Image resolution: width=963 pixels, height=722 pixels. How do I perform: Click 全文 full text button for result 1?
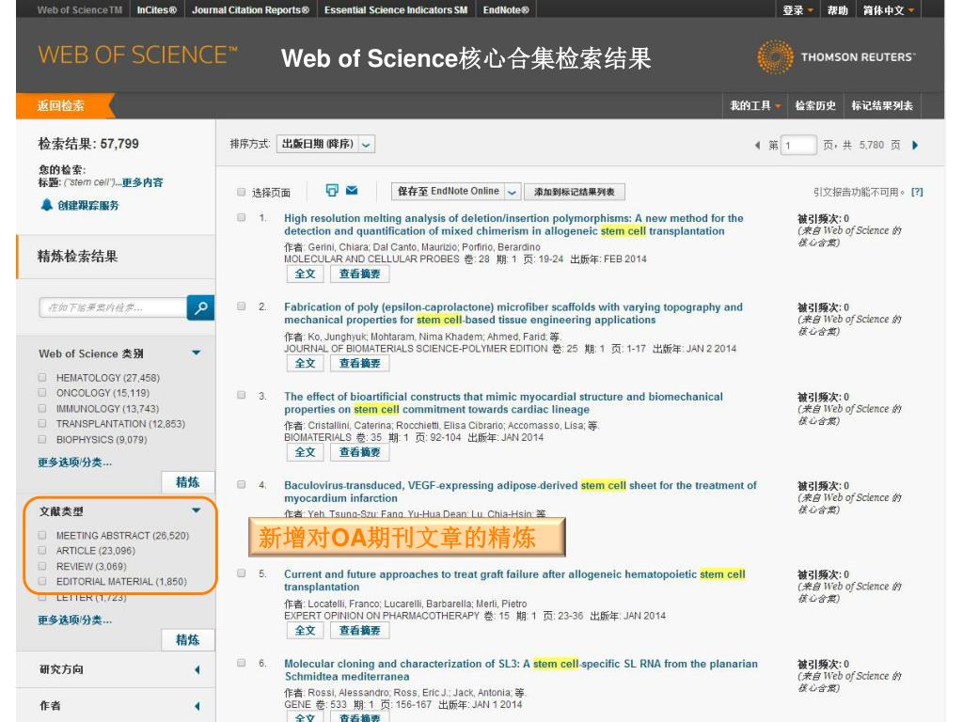coord(305,274)
